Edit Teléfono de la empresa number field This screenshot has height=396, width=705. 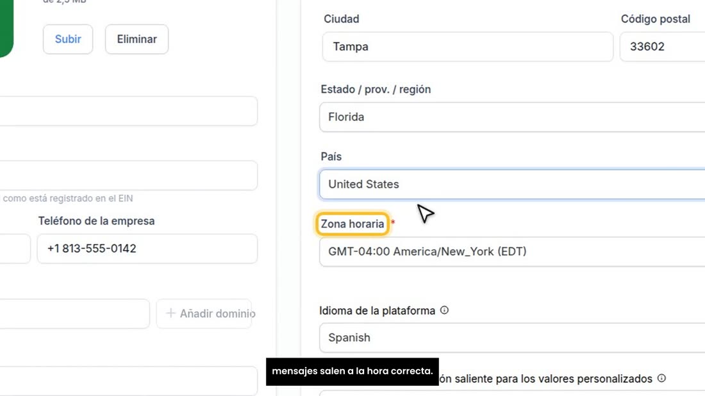(x=147, y=249)
